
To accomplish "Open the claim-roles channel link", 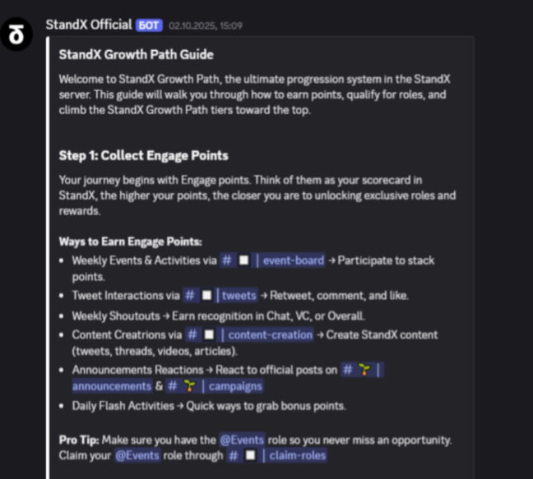I will [276, 455].
